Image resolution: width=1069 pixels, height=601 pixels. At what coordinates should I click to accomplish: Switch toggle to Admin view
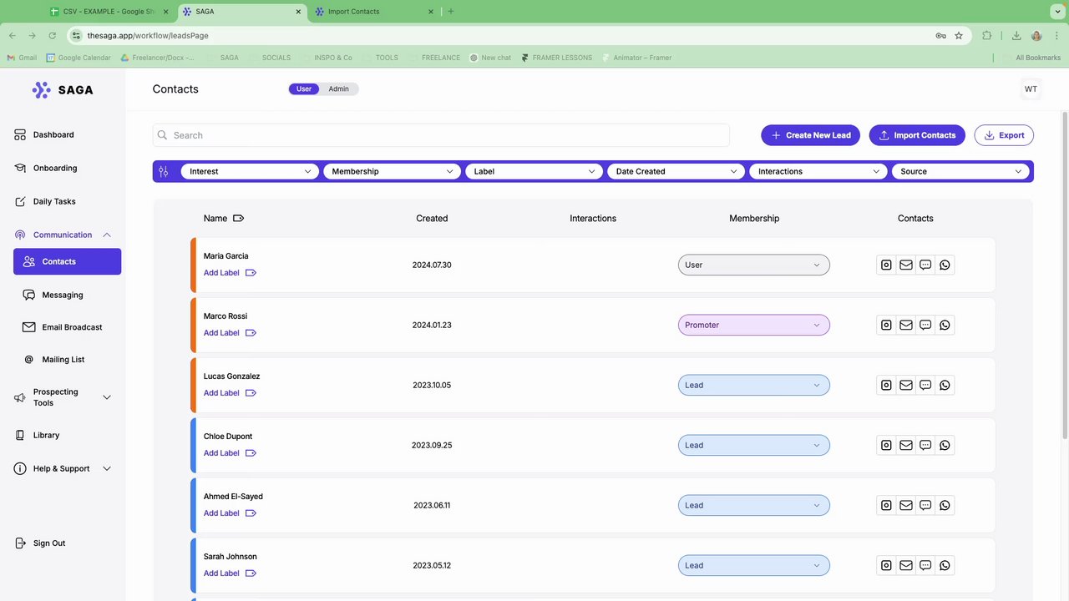[338, 89]
